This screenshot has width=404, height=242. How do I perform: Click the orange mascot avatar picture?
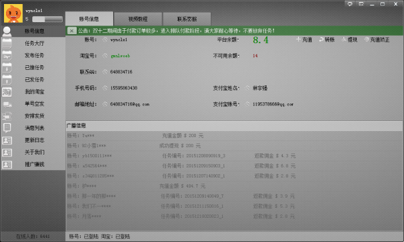point(13,13)
